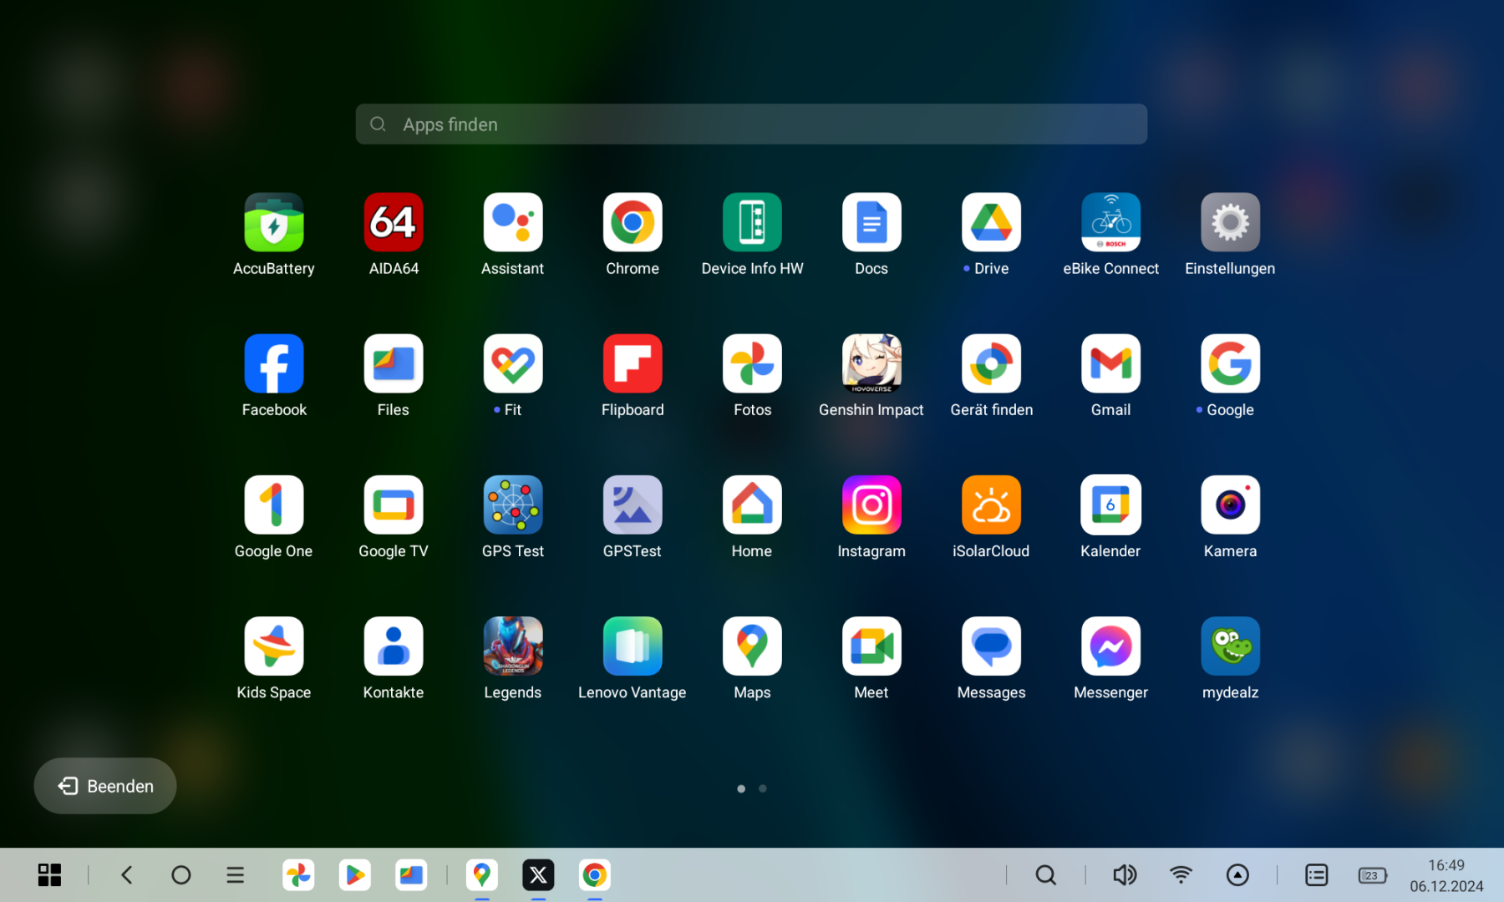Open Photos pinned in the taskbar

point(298,874)
